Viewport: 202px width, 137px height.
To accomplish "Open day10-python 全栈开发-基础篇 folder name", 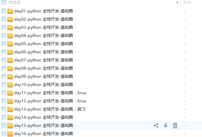I will pyautogui.click(x=43, y=85).
